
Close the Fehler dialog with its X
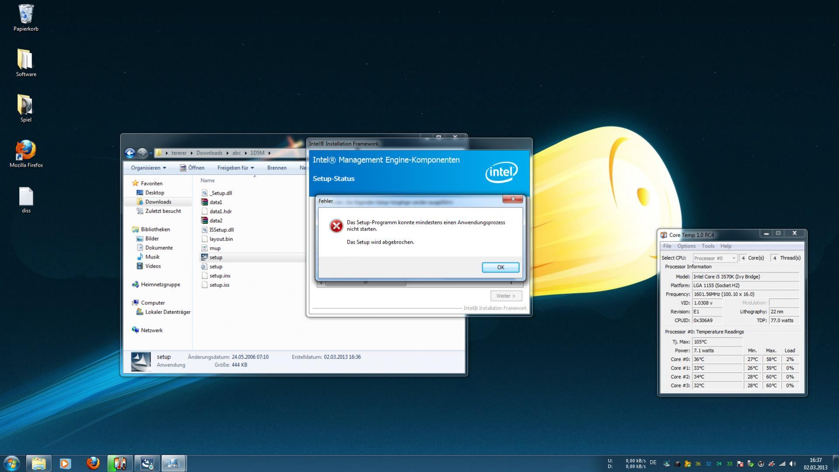(513, 199)
